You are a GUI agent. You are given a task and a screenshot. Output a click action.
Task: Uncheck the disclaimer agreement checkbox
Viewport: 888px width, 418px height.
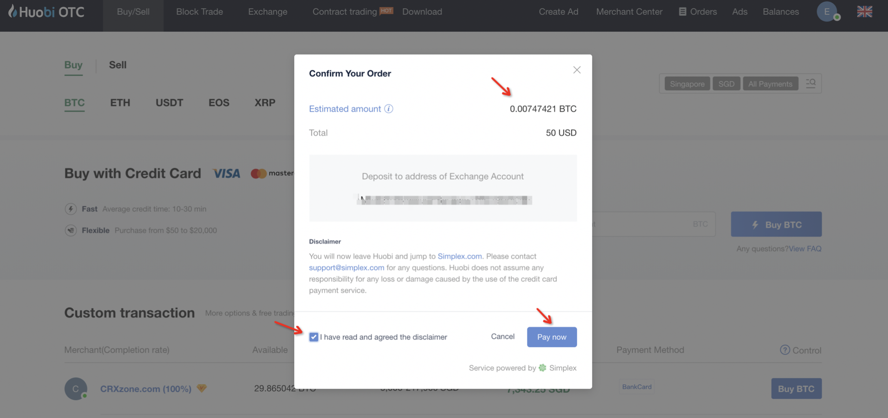click(314, 337)
